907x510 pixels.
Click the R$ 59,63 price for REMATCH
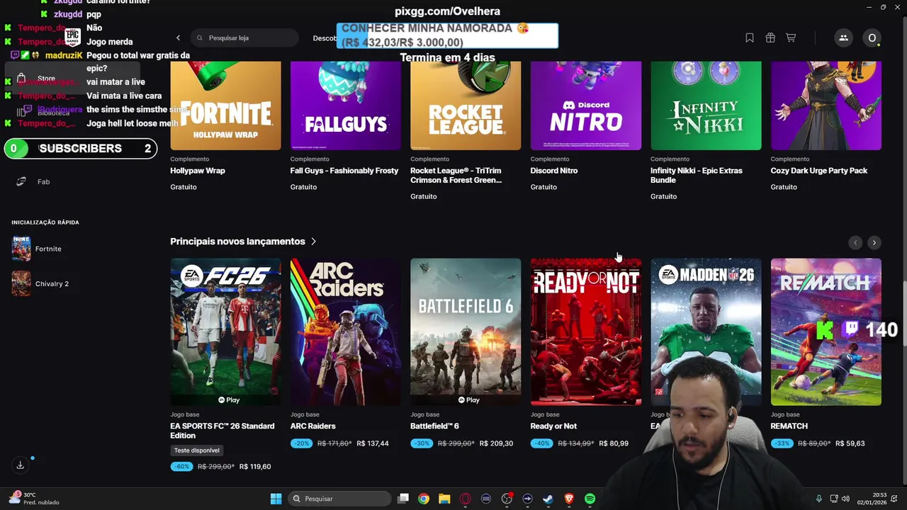coord(850,443)
